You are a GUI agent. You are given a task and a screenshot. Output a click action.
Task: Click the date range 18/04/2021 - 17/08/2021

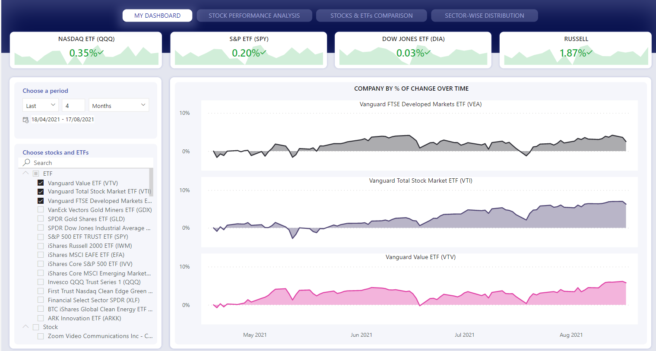(63, 120)
